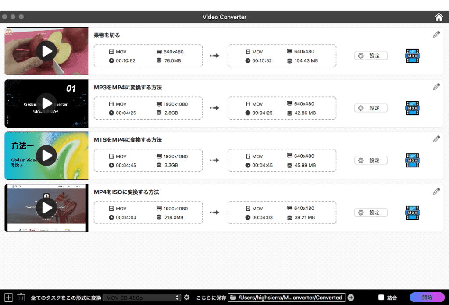Image resolution: width=449 pixels, height=305 pixels.
Task: Open 設定 for MP4をISOに変換する方法
Action: (x=371, y=213)
